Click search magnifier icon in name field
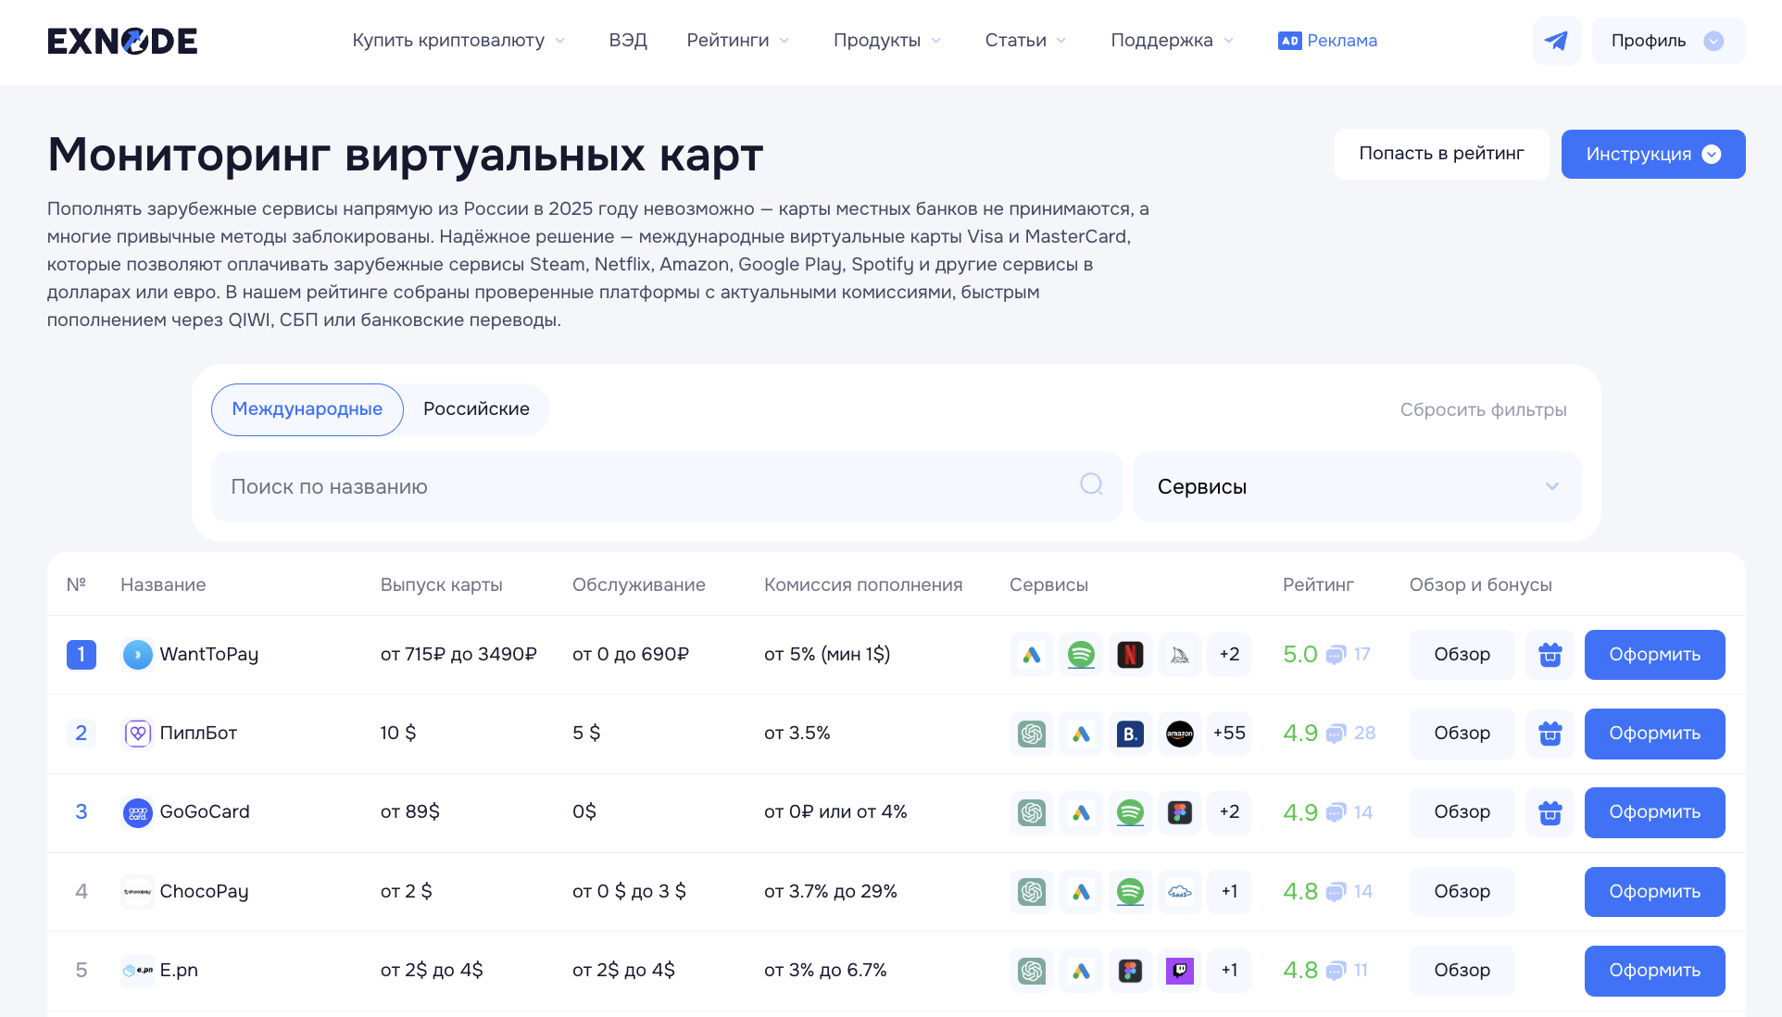The image size is (1782, 1017). point(1091,484)
